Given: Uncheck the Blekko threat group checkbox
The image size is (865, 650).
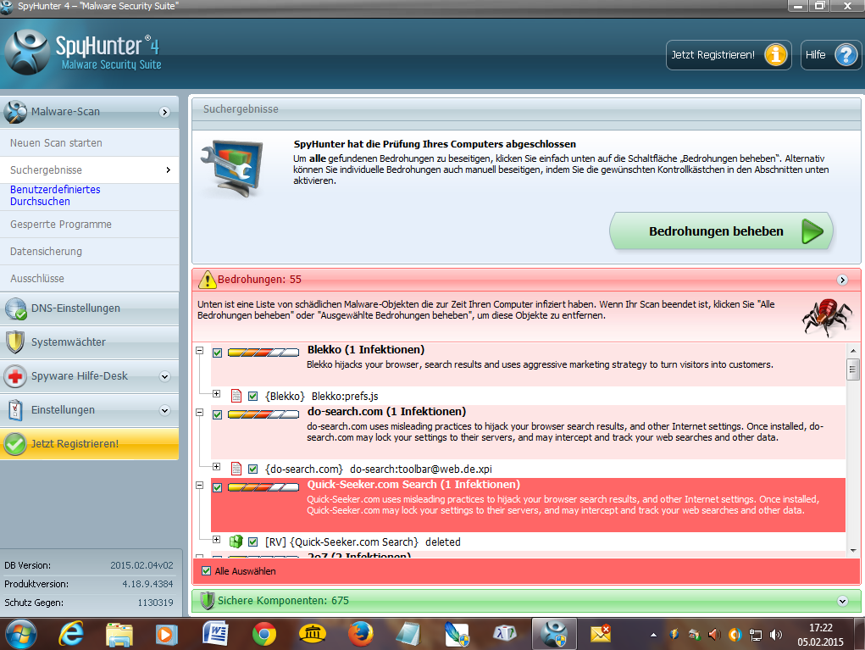Looking at the screenshot, I should pos(218,353).
